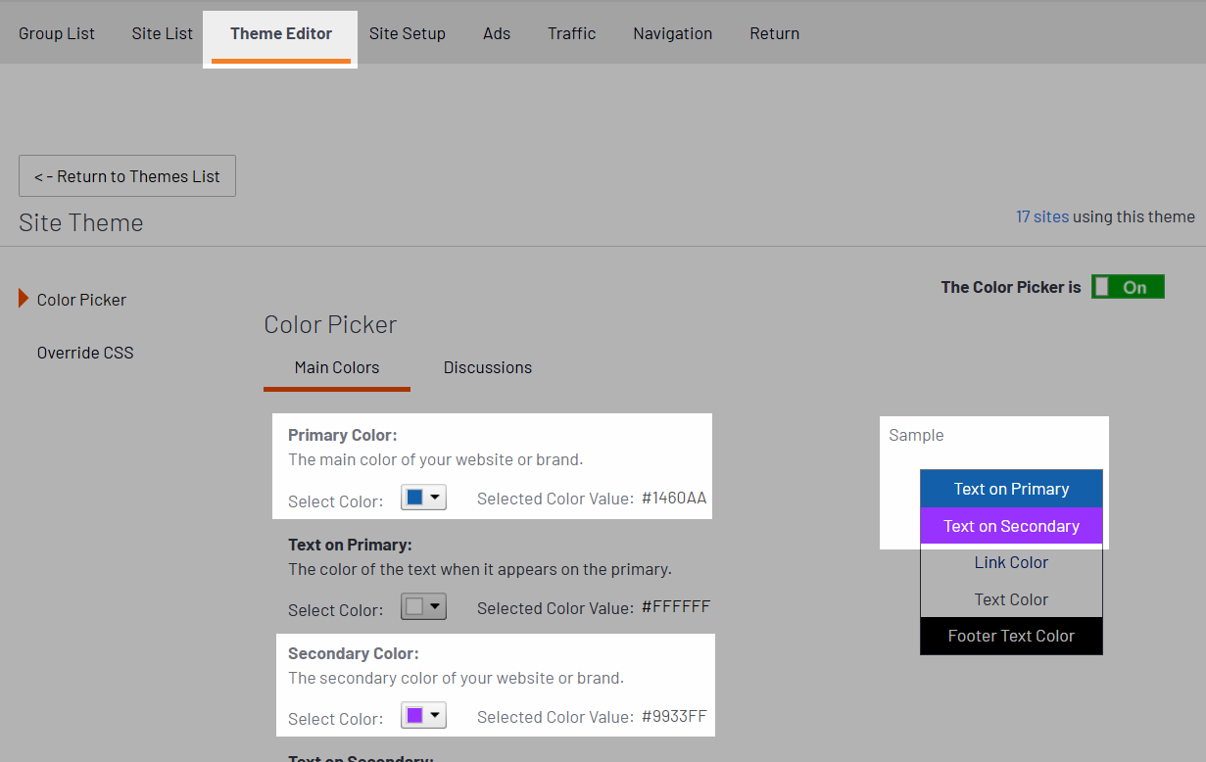Navigate to the Traffic page
Viewport: 1206px width, 762px height.
[571, 33]
